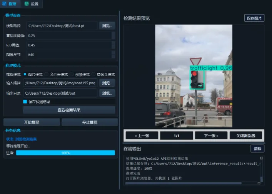This screenshot has height=194, width=272.
Task: Click the 100% progress bar
Action: [65, 153]
